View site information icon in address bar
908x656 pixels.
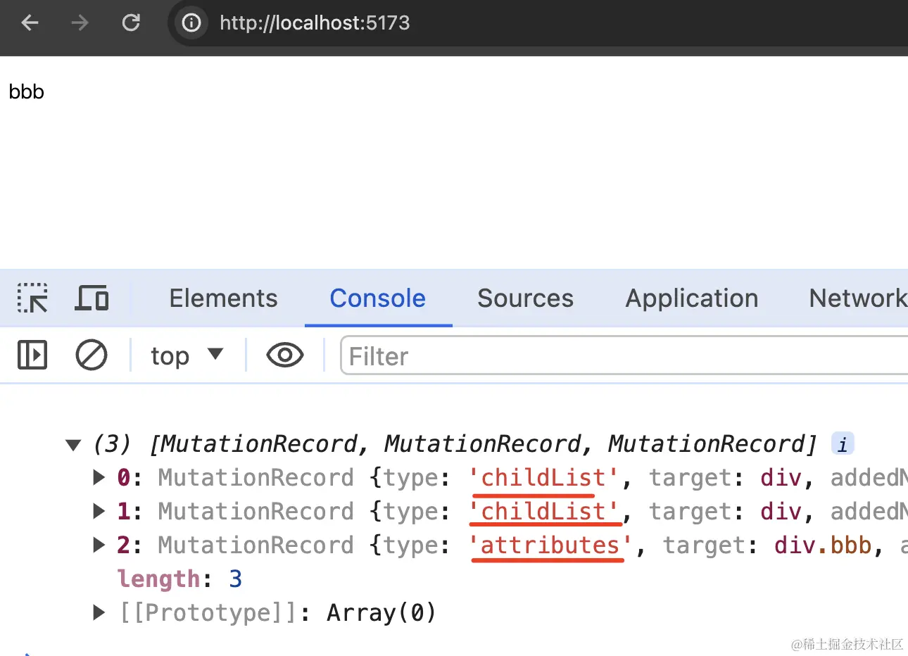191,23
